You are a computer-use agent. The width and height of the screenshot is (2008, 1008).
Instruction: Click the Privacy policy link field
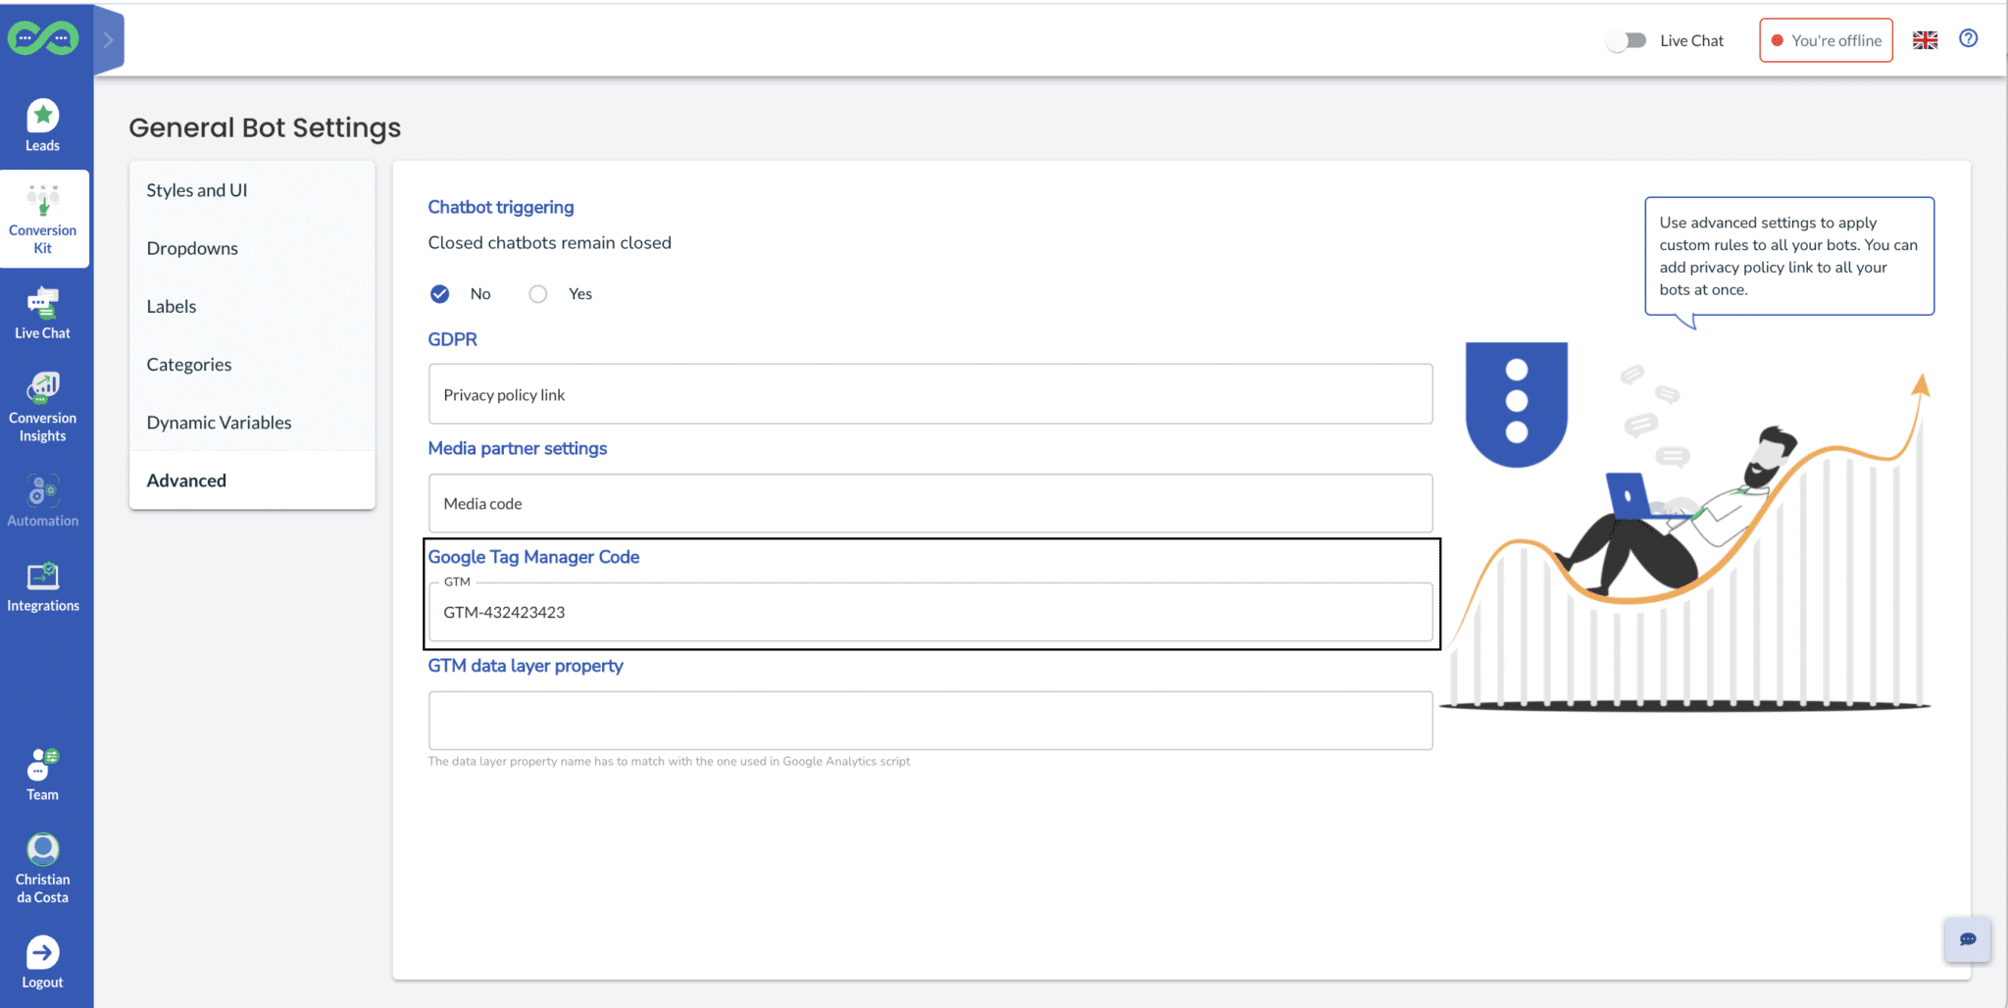[929, 394]
